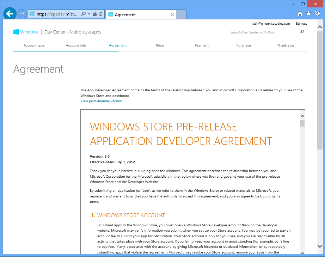Open Favorites with the star icon
Viewport: 325px width, 257px height.
pos(309,14)
